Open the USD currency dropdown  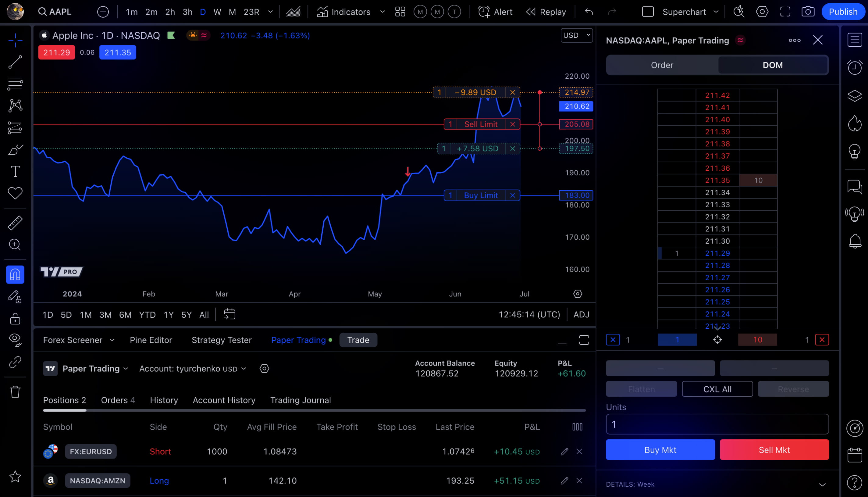576,35
